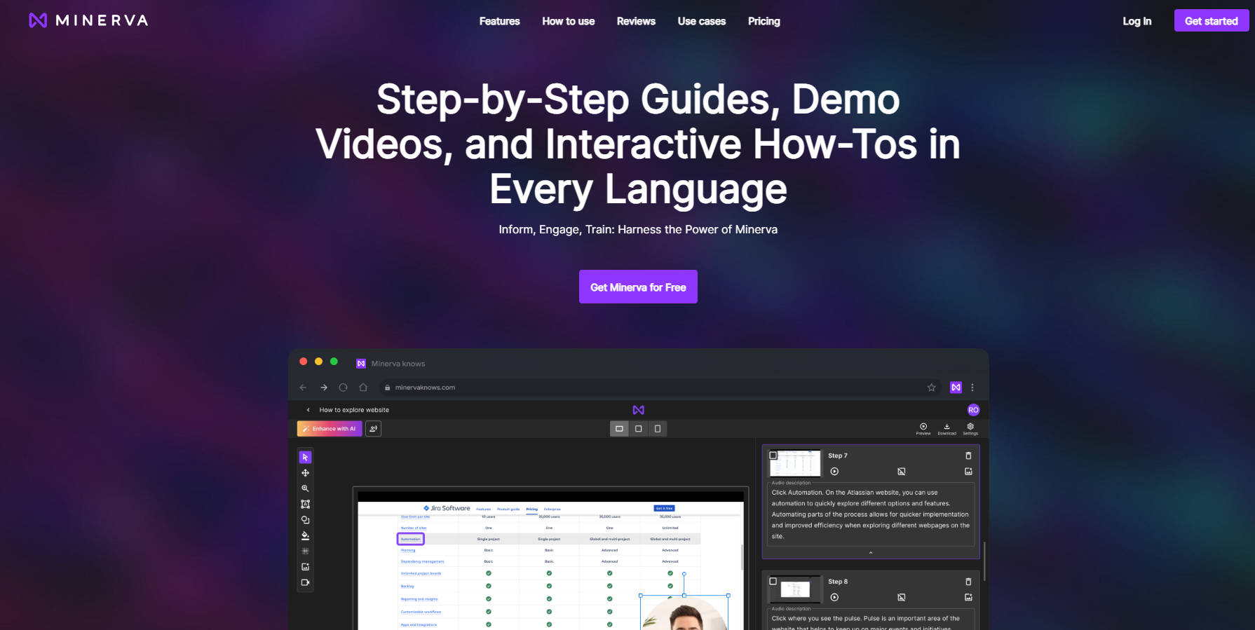Select the text box tool
The height and width of the screenshot is (630, 1255).
pos(305,504)
